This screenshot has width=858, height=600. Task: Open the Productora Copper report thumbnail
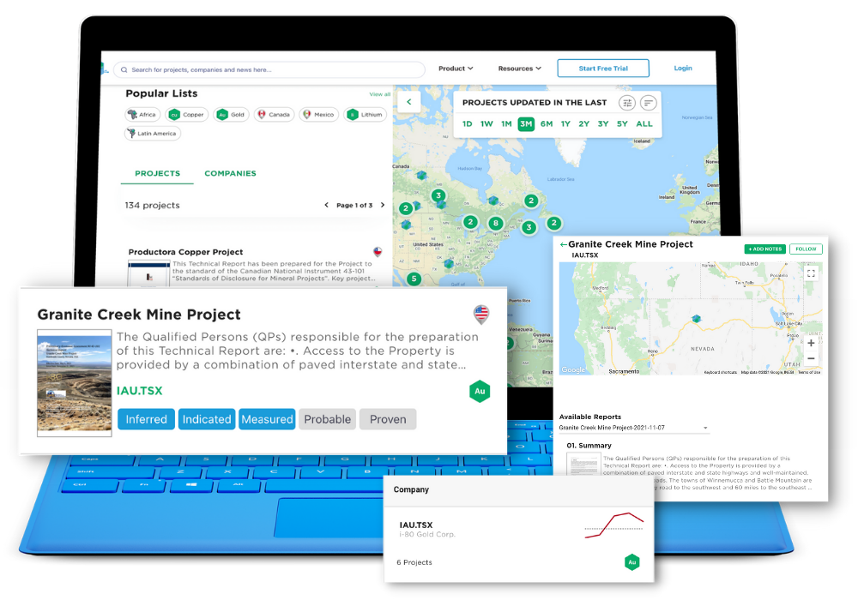pyautogui.click(x=148, y=273)
